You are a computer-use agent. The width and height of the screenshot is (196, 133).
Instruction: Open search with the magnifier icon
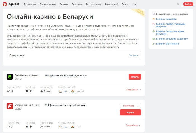pos(178,4)
